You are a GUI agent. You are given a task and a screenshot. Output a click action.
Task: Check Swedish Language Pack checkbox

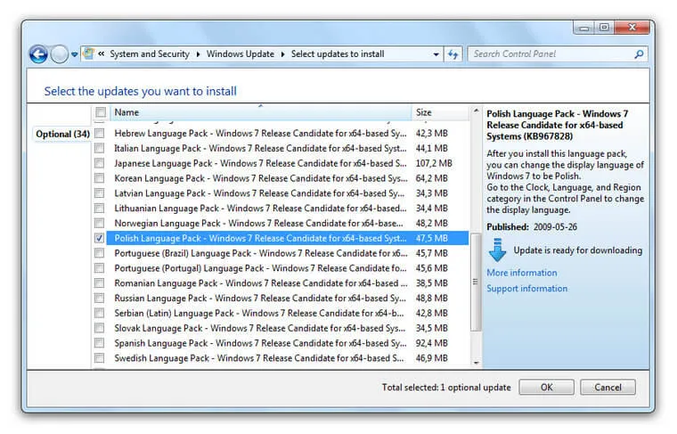(100, 358)
